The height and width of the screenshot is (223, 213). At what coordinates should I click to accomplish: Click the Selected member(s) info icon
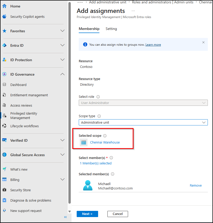pos(113,174)
